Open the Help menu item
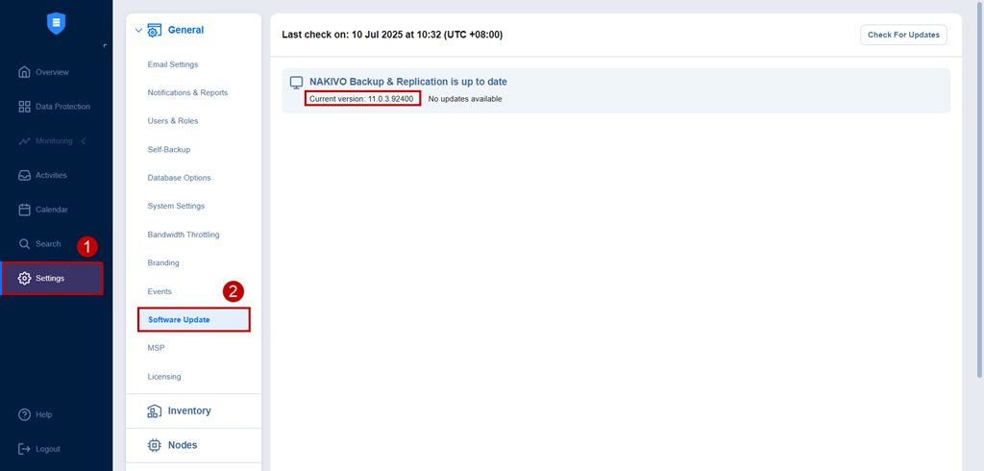This screenshot has width=984, height=471. pos(44,414)
